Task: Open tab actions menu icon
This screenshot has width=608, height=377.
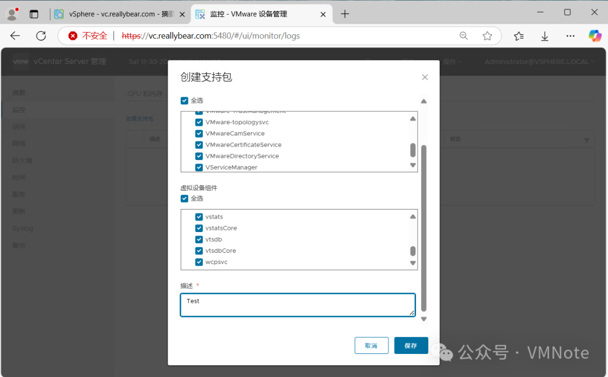Action: (x=34, y=14)
